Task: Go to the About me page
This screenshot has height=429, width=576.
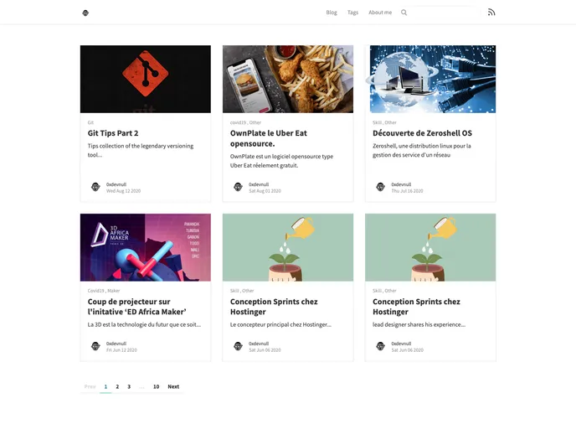Action: click(380, 13)
